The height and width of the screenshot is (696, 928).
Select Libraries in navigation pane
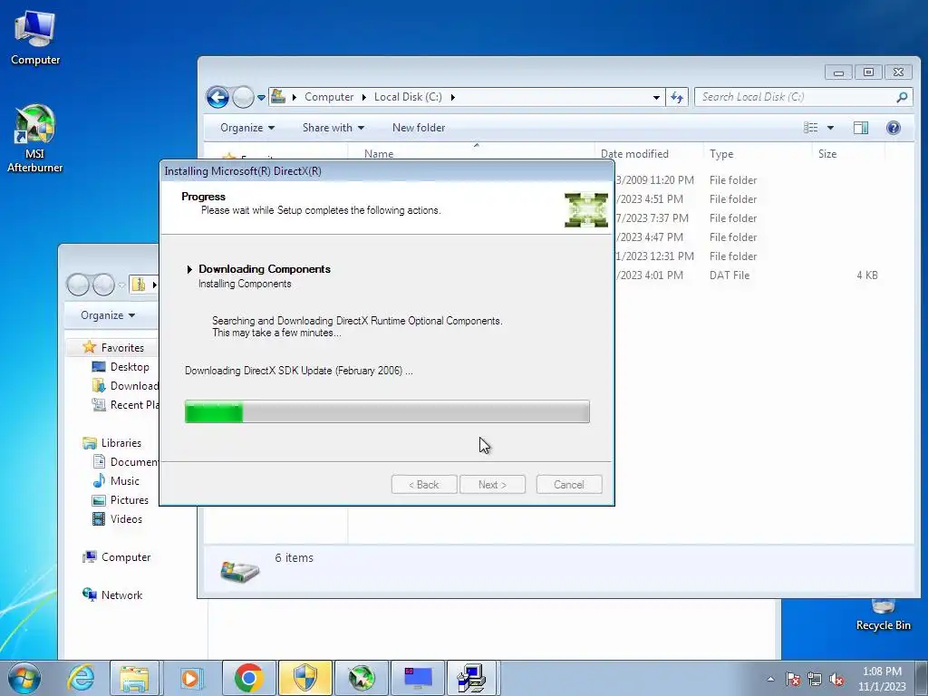112,442
